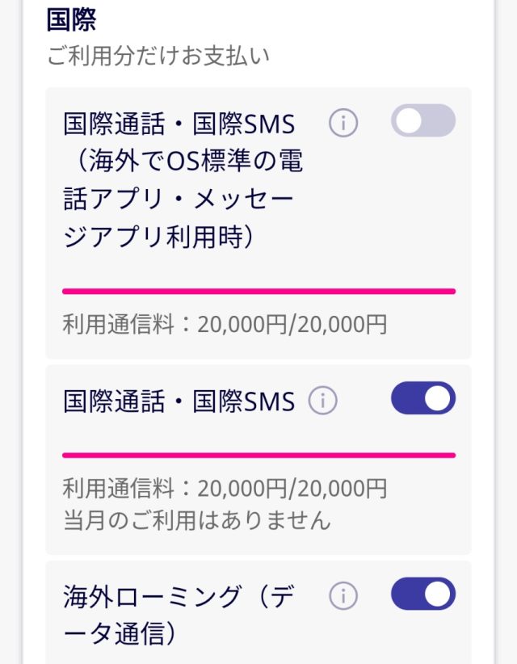Disable the second 国際通話・国際SMS switch
517x664 pixels.
click(x=424, y=398)
